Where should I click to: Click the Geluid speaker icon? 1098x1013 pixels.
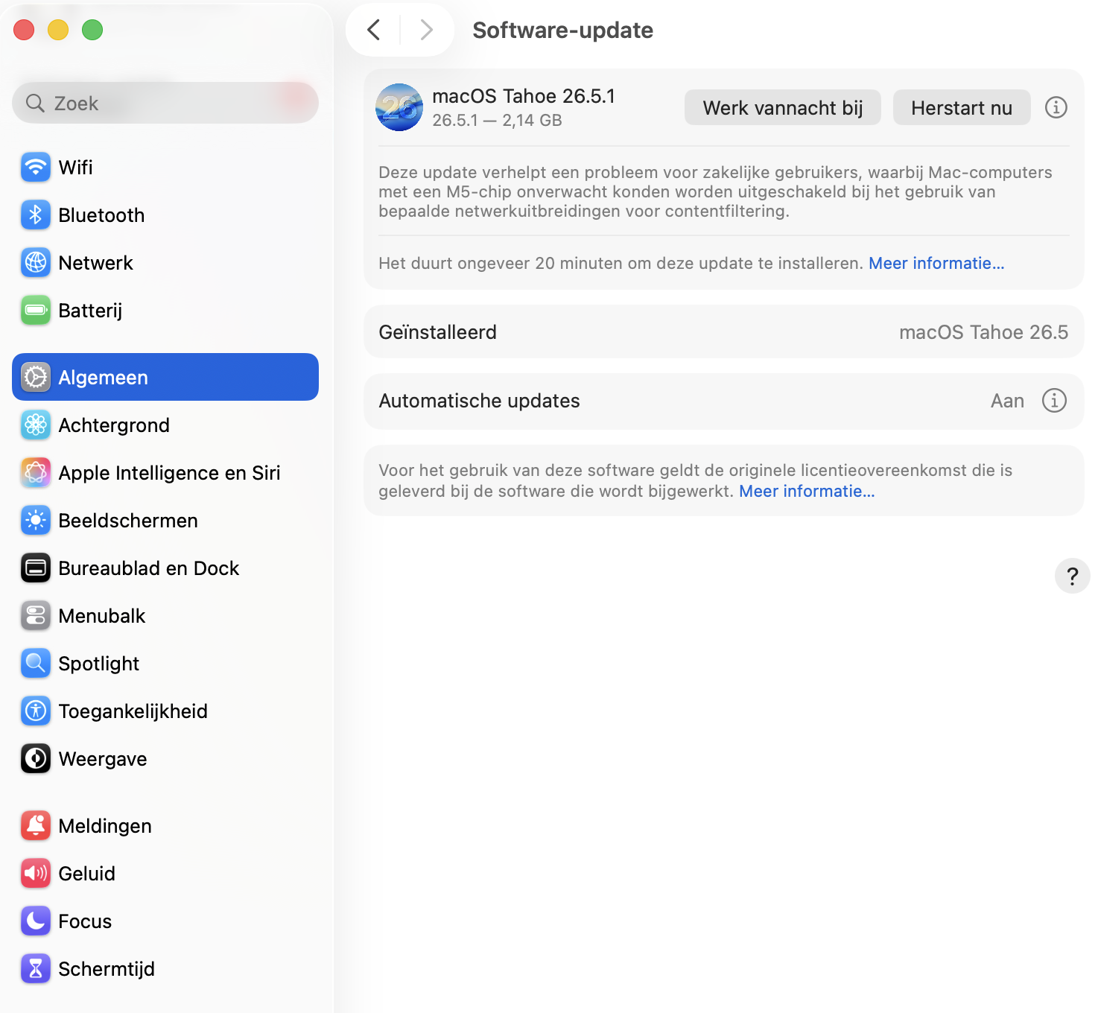coord(36,873)
